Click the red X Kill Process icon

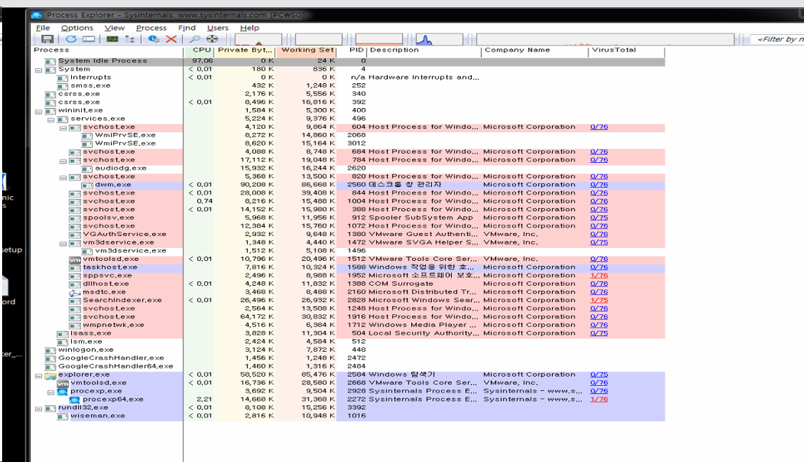(x=171, y=39)
